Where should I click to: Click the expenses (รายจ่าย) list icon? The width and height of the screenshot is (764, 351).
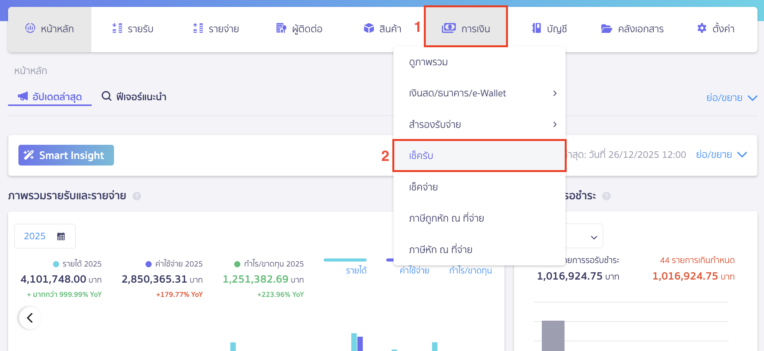pyautogui.click(x=198, y=28)
